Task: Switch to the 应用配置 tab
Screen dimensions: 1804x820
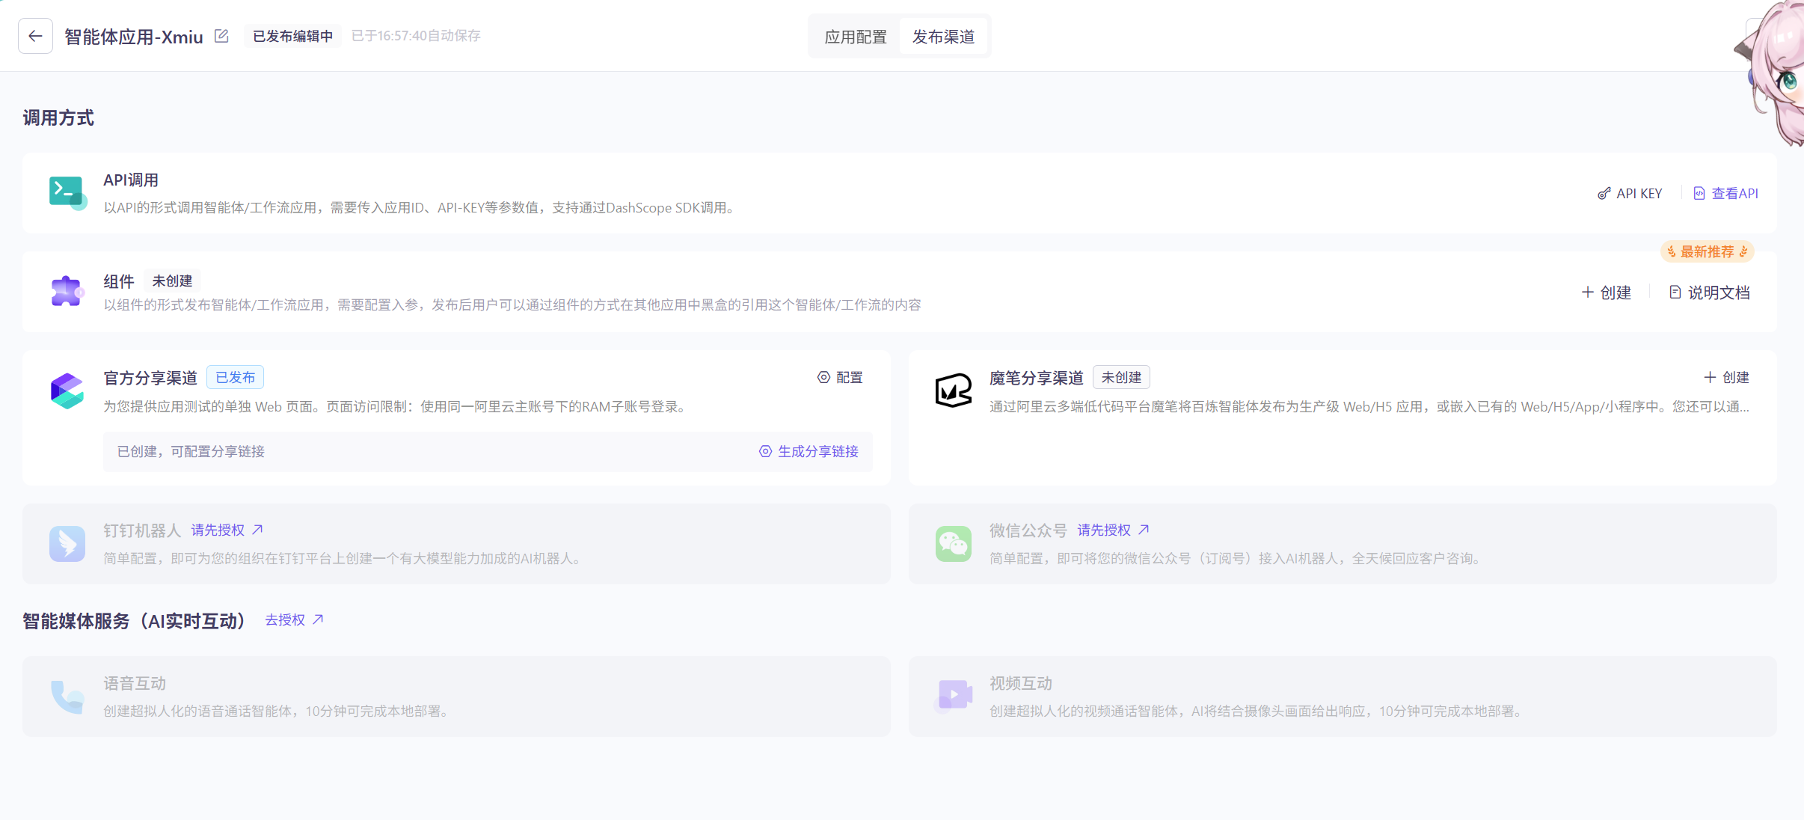Action: 855,37
